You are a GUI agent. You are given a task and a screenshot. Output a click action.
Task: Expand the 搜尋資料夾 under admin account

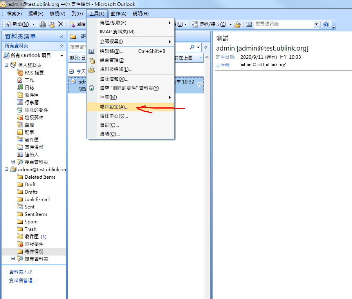tap(13, 259)
